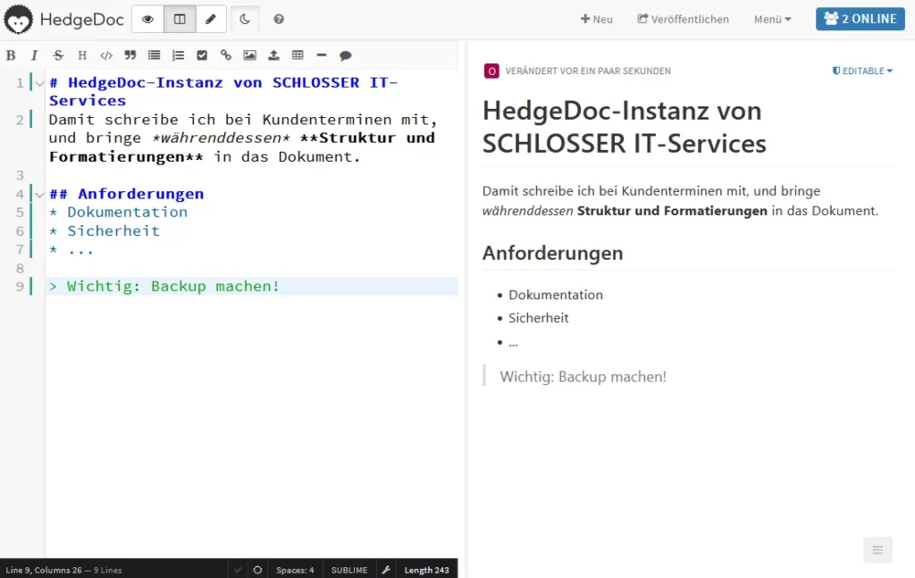The height and width of the screenshot is (578, 915).
Task: Insert a table with grid icon
Action: pyautogui.click(x=298, y=55)
